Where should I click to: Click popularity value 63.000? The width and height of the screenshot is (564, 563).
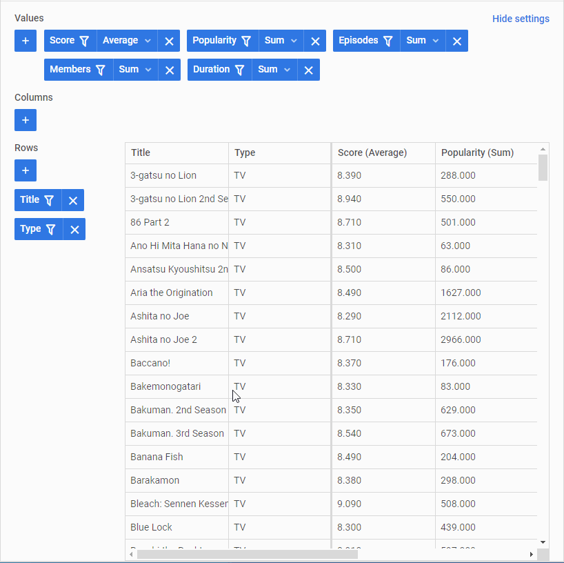(486, 246)
